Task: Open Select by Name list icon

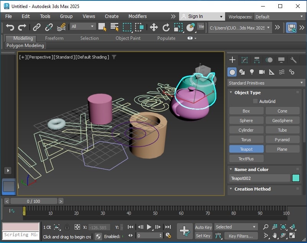Action: point(114,27)
